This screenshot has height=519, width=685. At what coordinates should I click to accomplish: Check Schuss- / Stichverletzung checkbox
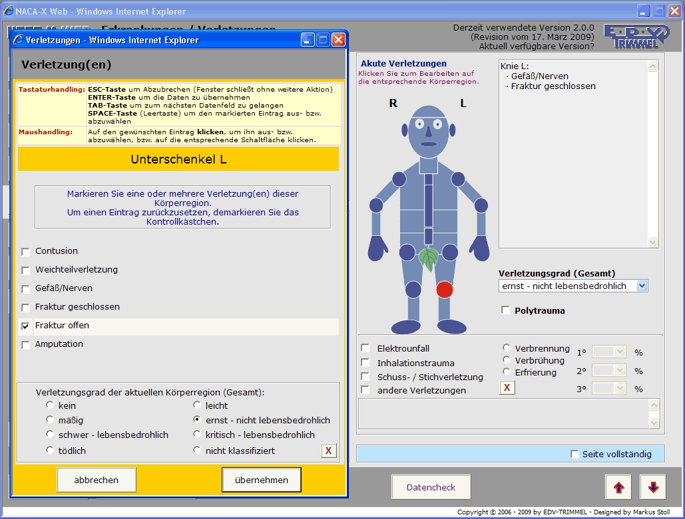pyautogui.click(x=365, y=376)
